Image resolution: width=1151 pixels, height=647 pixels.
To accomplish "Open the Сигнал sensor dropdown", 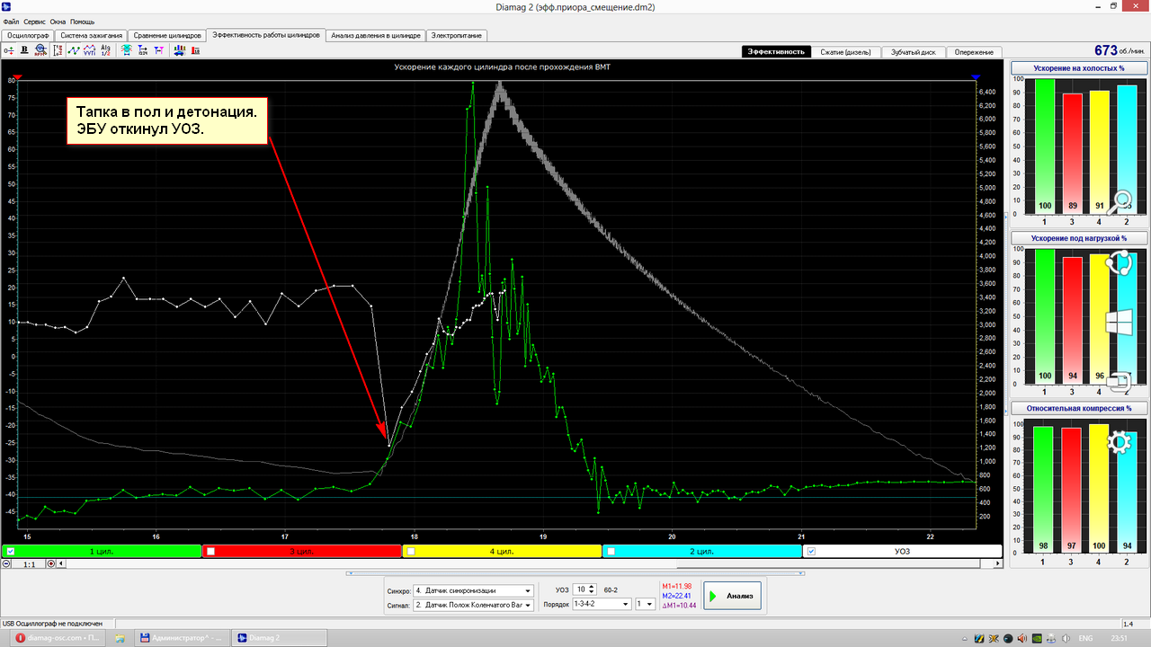I will tap(473, 605).
